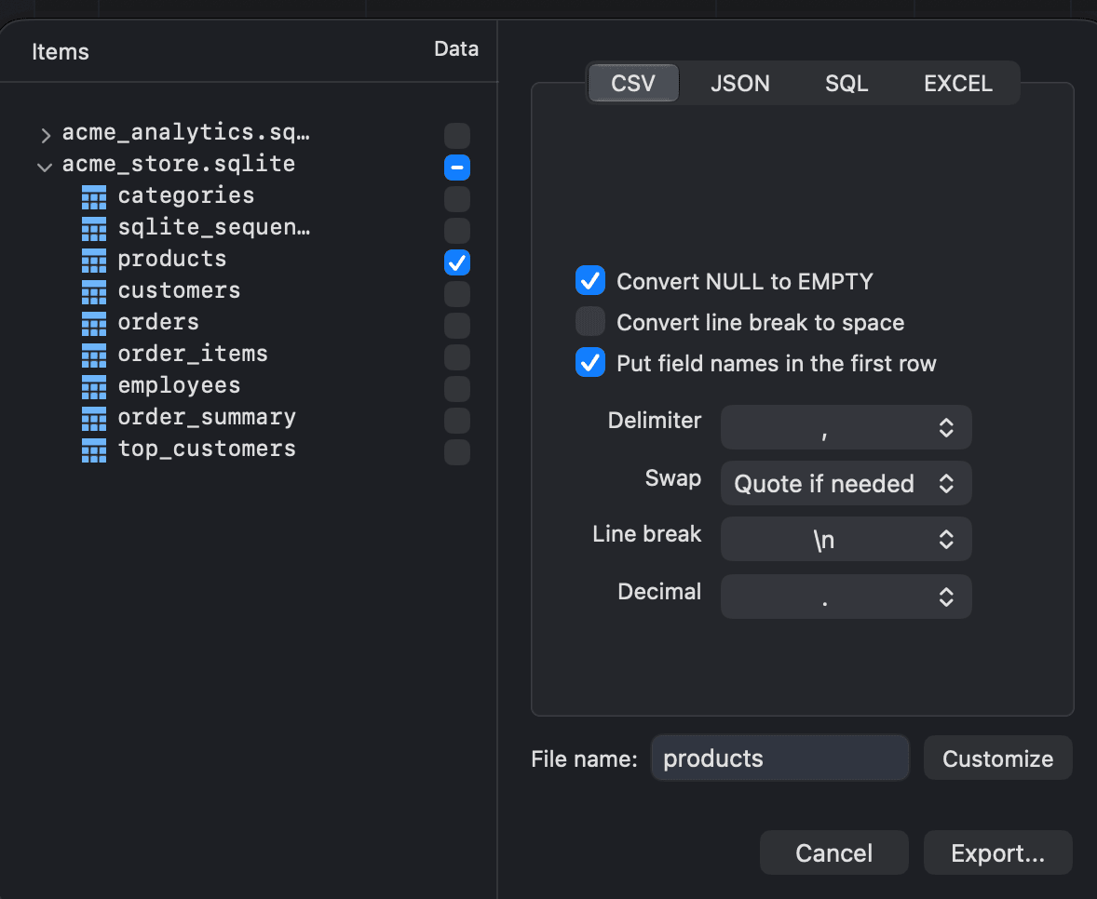This screenshot has width=1097, height=899.
Task: Enable data export for customers table
Action: 457,293
